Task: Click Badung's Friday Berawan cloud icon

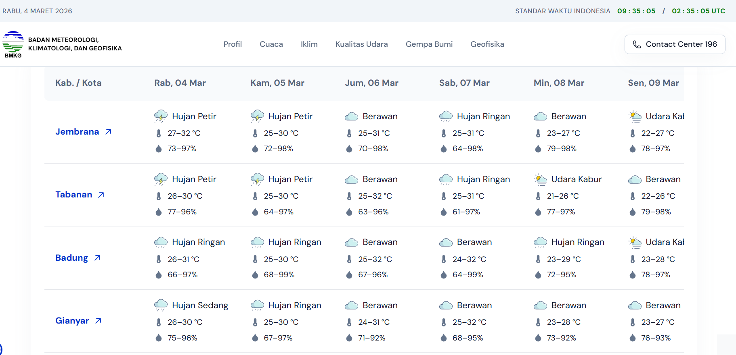Action: pyautogui.click(x=351, y=242)
